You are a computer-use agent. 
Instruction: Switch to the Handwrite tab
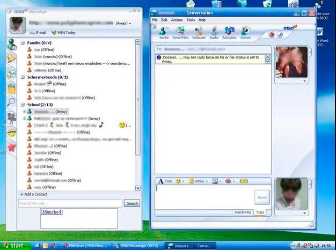pyautogui.click(x=243, y=212)
